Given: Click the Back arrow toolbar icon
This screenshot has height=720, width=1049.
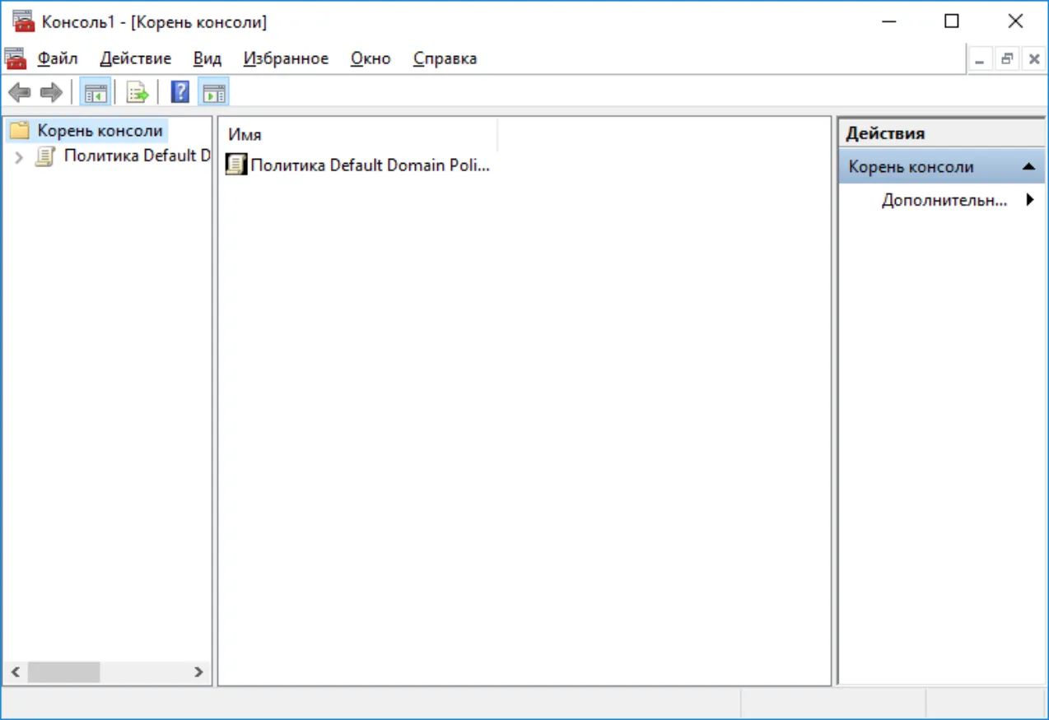Looking at the screenshot, I should (19, 92).
